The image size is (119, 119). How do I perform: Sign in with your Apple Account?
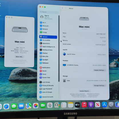point(47,17)
